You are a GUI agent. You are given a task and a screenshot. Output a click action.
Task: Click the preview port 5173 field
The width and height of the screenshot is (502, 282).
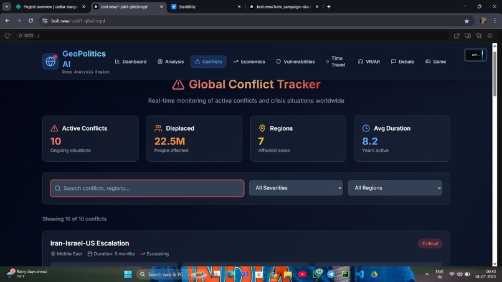click(26, 35)
